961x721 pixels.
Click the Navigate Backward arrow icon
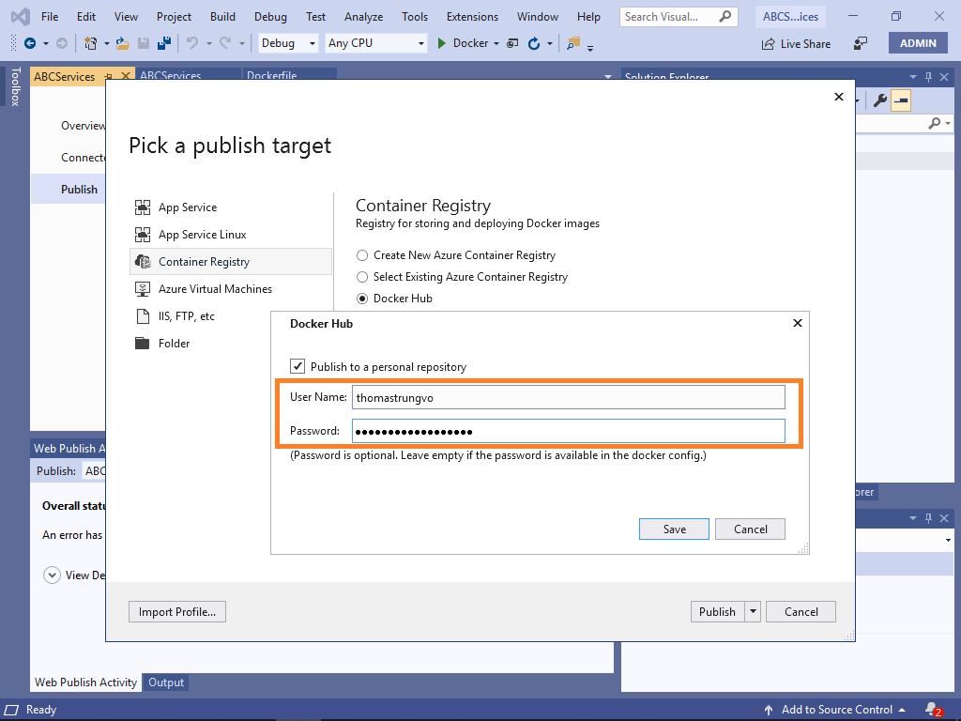(29, 43)
